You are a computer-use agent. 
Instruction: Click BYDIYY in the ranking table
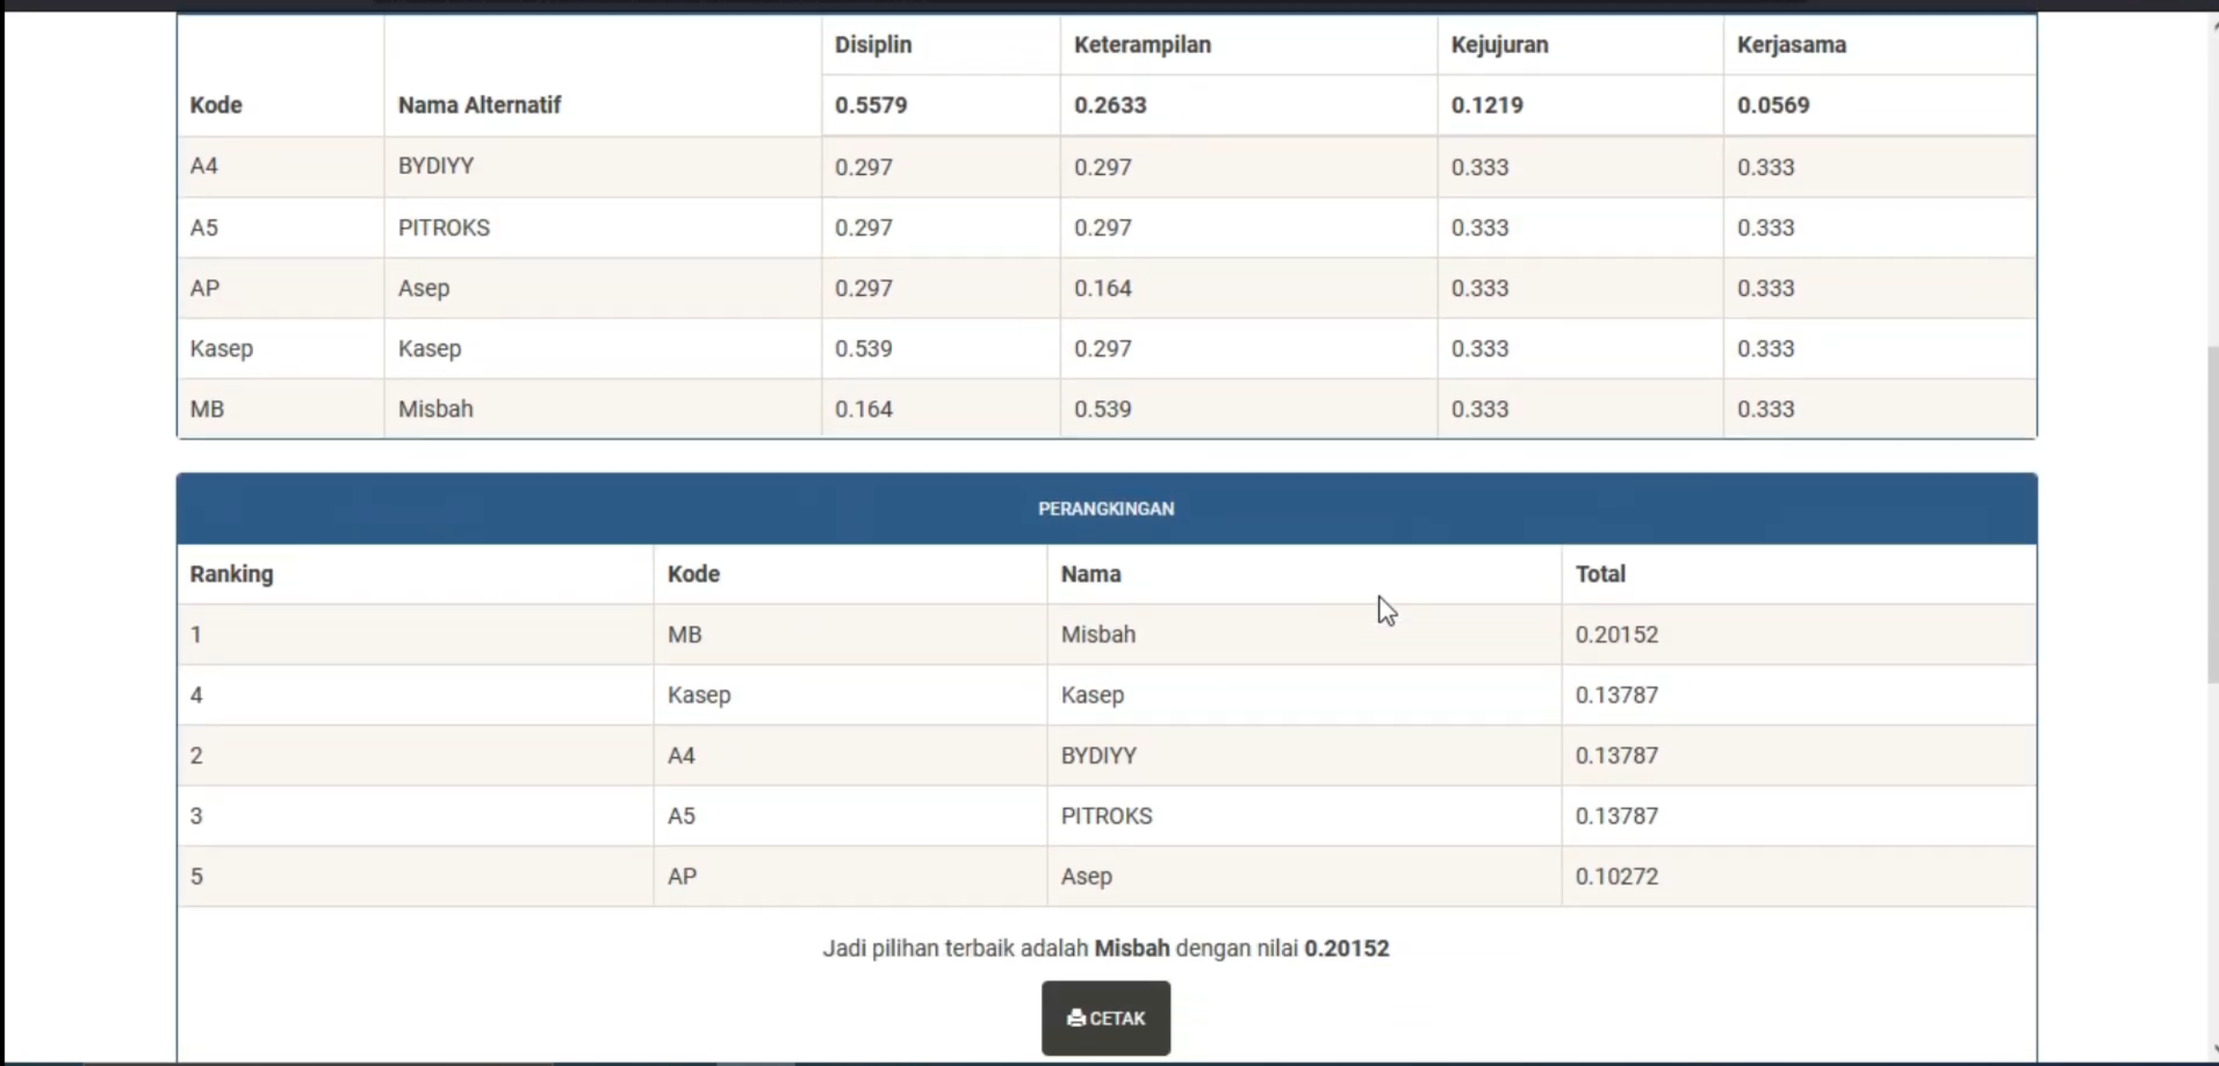(x=1098, y=755)
